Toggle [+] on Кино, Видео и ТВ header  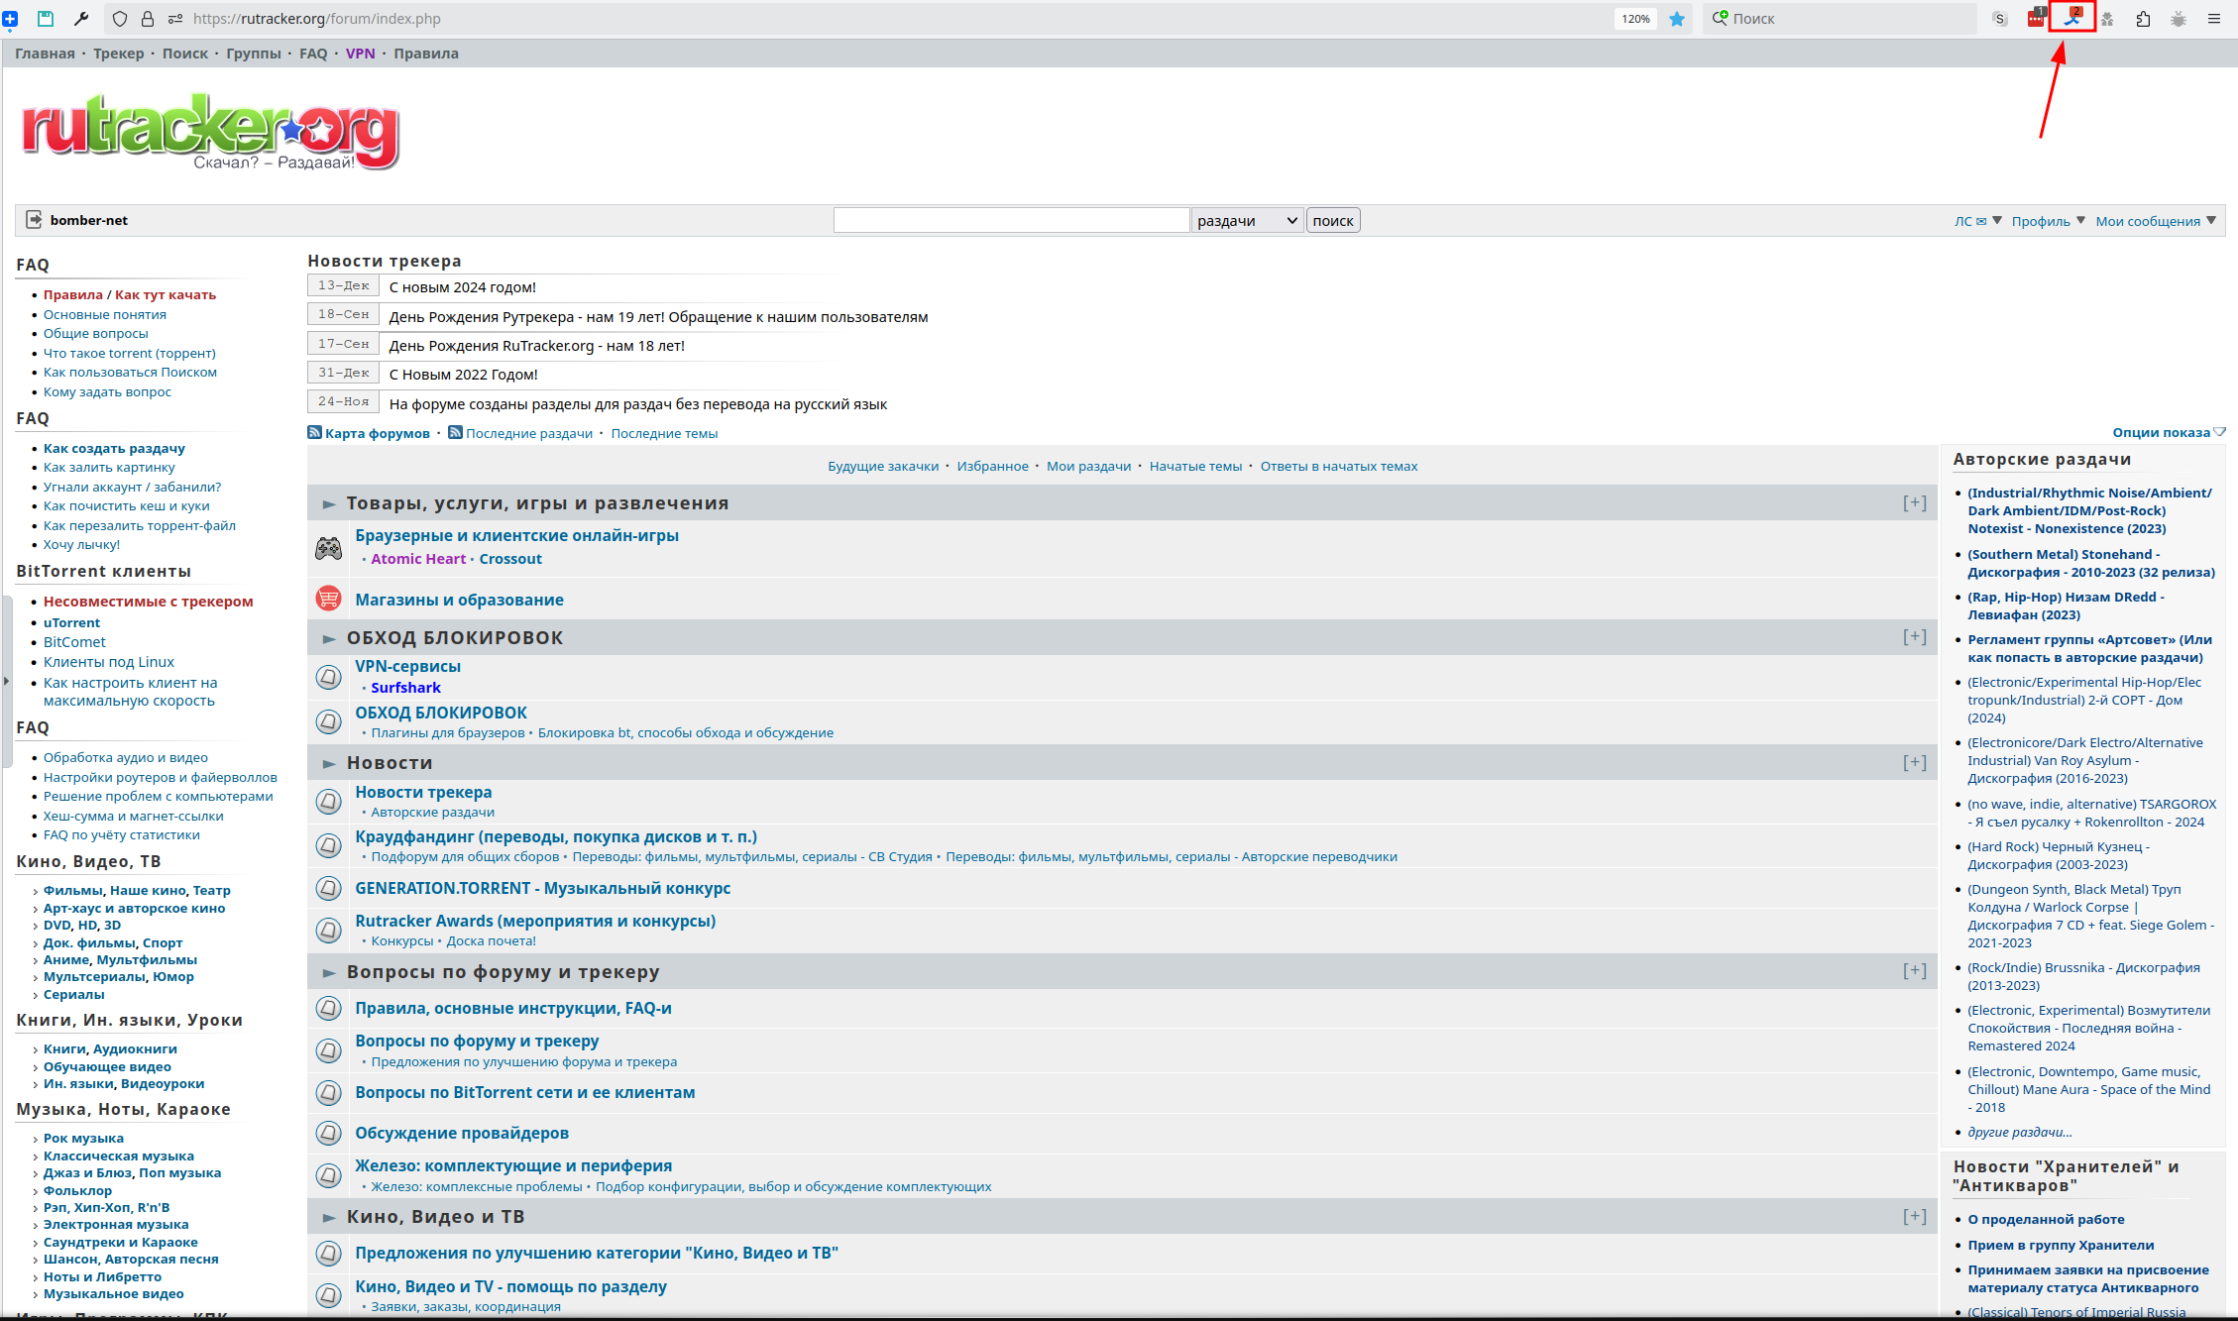pyautogui.click(x=1914, y=1216)
